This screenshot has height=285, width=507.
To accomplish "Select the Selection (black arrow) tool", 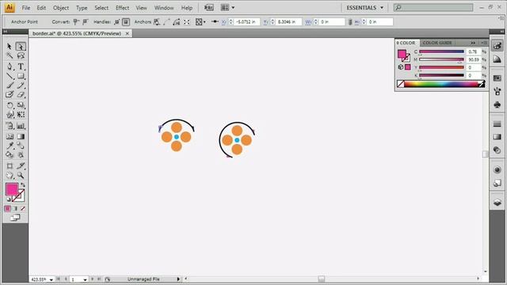I will (10, 47).
